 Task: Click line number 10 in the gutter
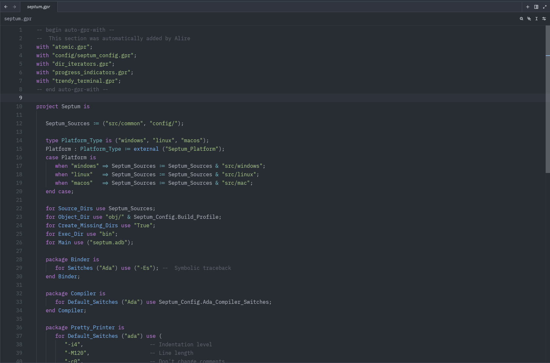point(19,106)
